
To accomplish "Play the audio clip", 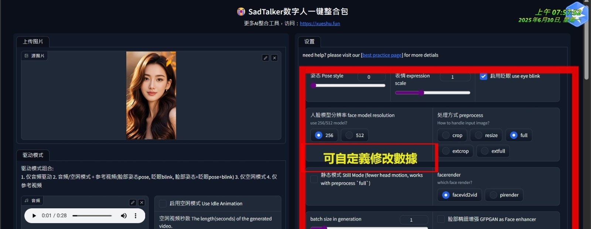I will [34, 216].
